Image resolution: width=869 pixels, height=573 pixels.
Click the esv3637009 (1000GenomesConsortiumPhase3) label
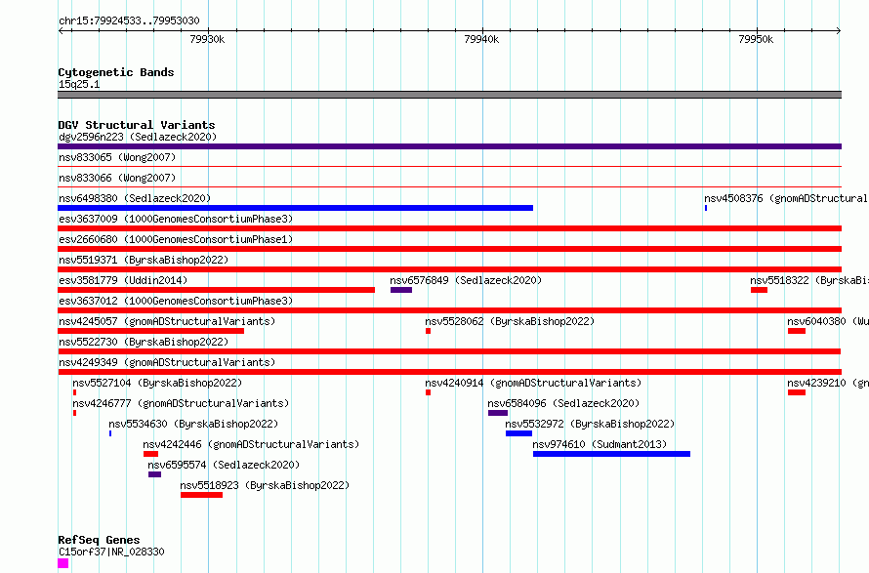coord(176,219)
